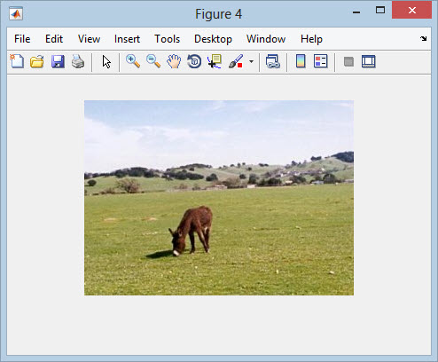
Task: Click the dock figure arrow
Action: [x=423, y=38]
